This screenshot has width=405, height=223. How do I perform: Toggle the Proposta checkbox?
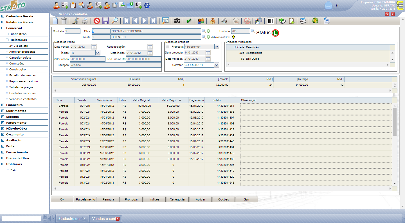point(168,46)
